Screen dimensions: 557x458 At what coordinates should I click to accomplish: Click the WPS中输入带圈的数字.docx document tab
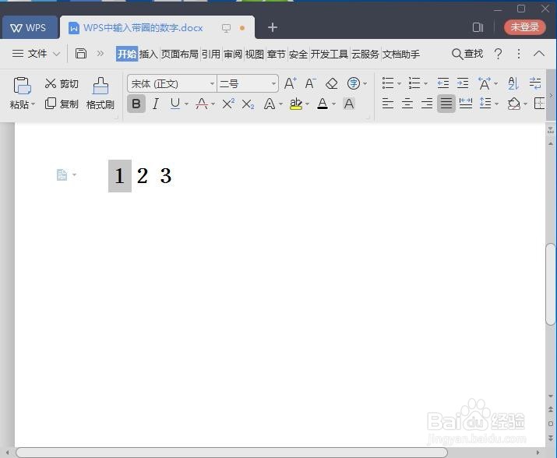point(157,27)
